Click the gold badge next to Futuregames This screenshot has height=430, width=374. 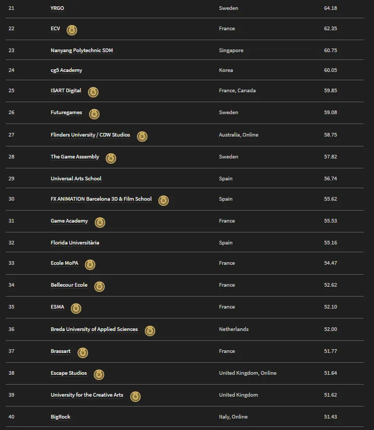(94, 114)
